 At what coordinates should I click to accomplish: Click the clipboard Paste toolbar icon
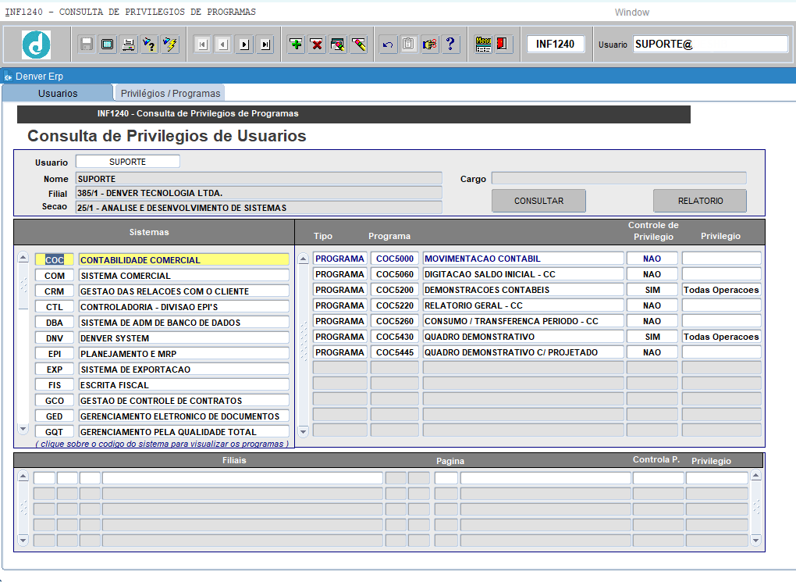click(x=409, y=45)
